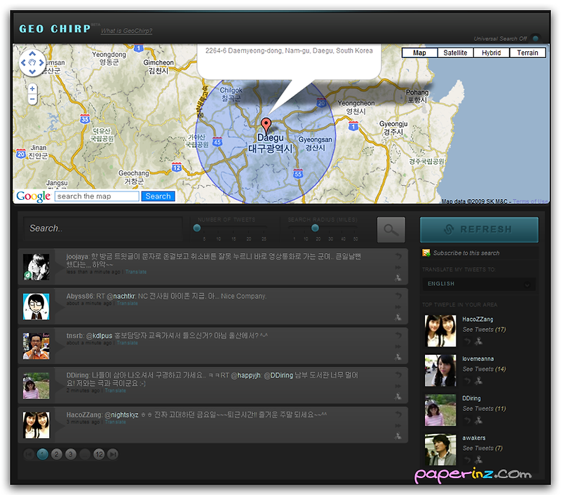561x495 pixels.
Task: Zoom out on the map
Action: 32,99
